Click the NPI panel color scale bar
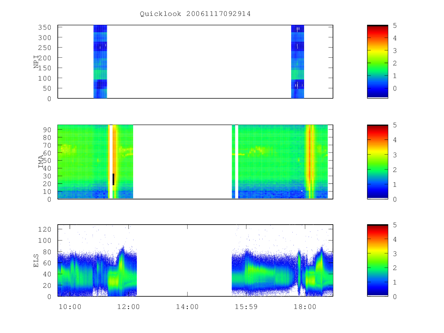Viewport: 444px width, 333px height. pos(377,61)
